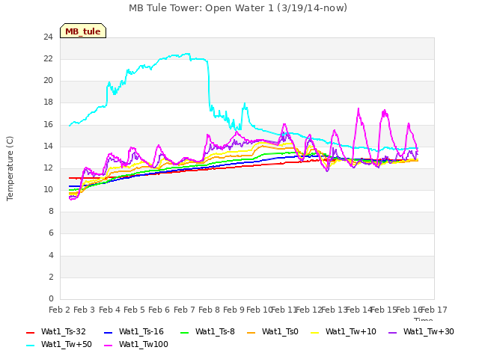Click the 2 y-axis tick label
Viewport: 479px width, 359px height.
click(x=51, y=277)
